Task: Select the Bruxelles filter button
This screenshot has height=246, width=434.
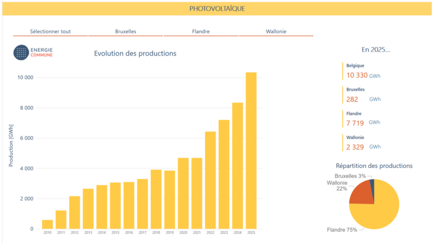Action: pyautogui.click(x=125, y=31)
